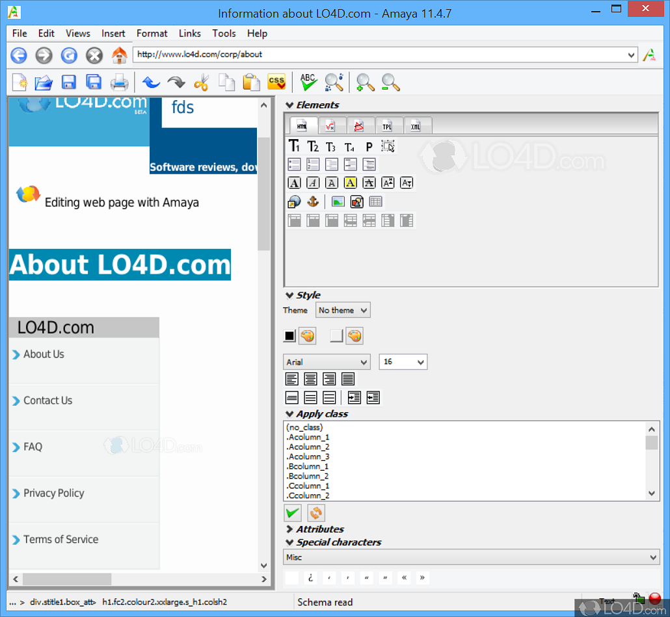
Task: Open the Format menu
Action: 152,33
